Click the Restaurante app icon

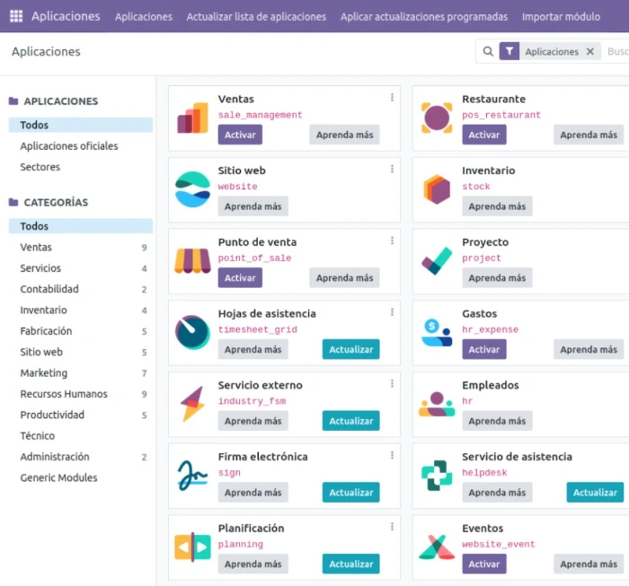[x=437, y=118]
